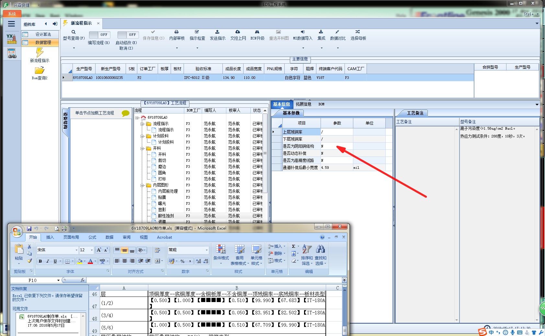545x336 pixels.
Task: Open 新流程指示 lightning icon in sidebar
Action: coord(40,52)
